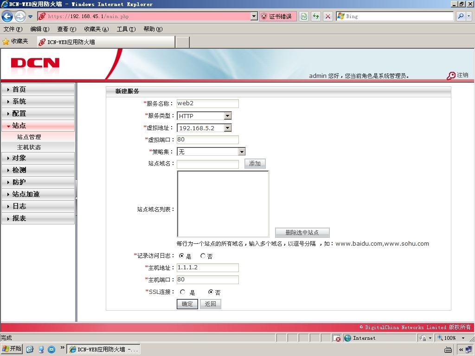475x356 pixels.
Task: Open a new blank tab
Action: coord(183,42)
